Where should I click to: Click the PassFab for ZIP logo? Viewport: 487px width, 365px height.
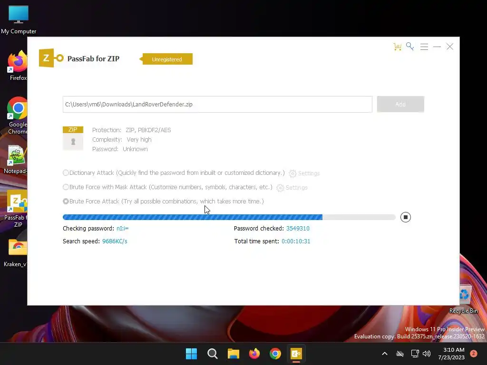[x=51, y=58]
